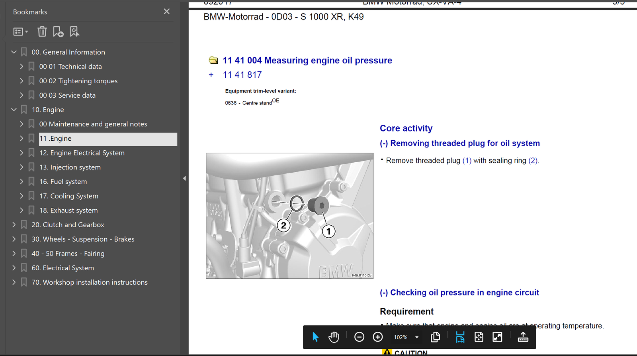Open the 102% zoom level dropdown

click(x=406, y=337)
